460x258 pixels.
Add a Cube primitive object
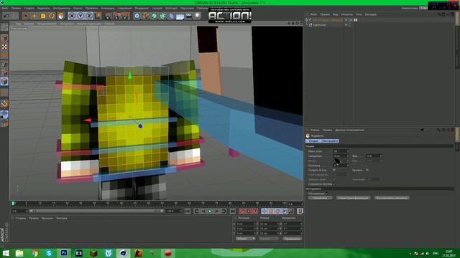pos(137,16)
